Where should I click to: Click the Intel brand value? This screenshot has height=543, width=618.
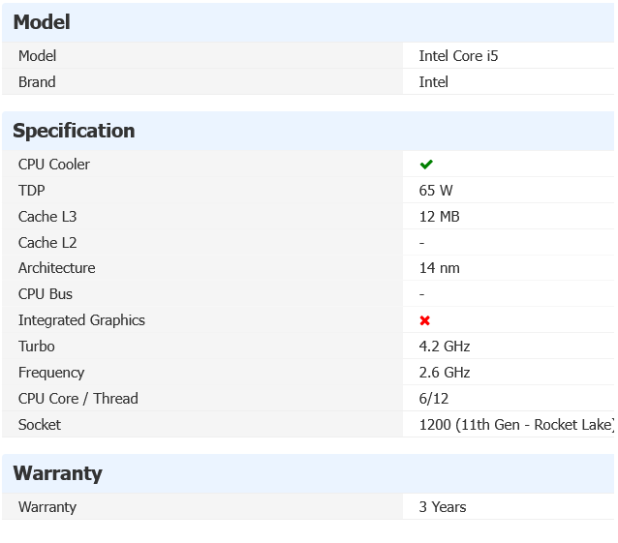(x=434, y=82)
